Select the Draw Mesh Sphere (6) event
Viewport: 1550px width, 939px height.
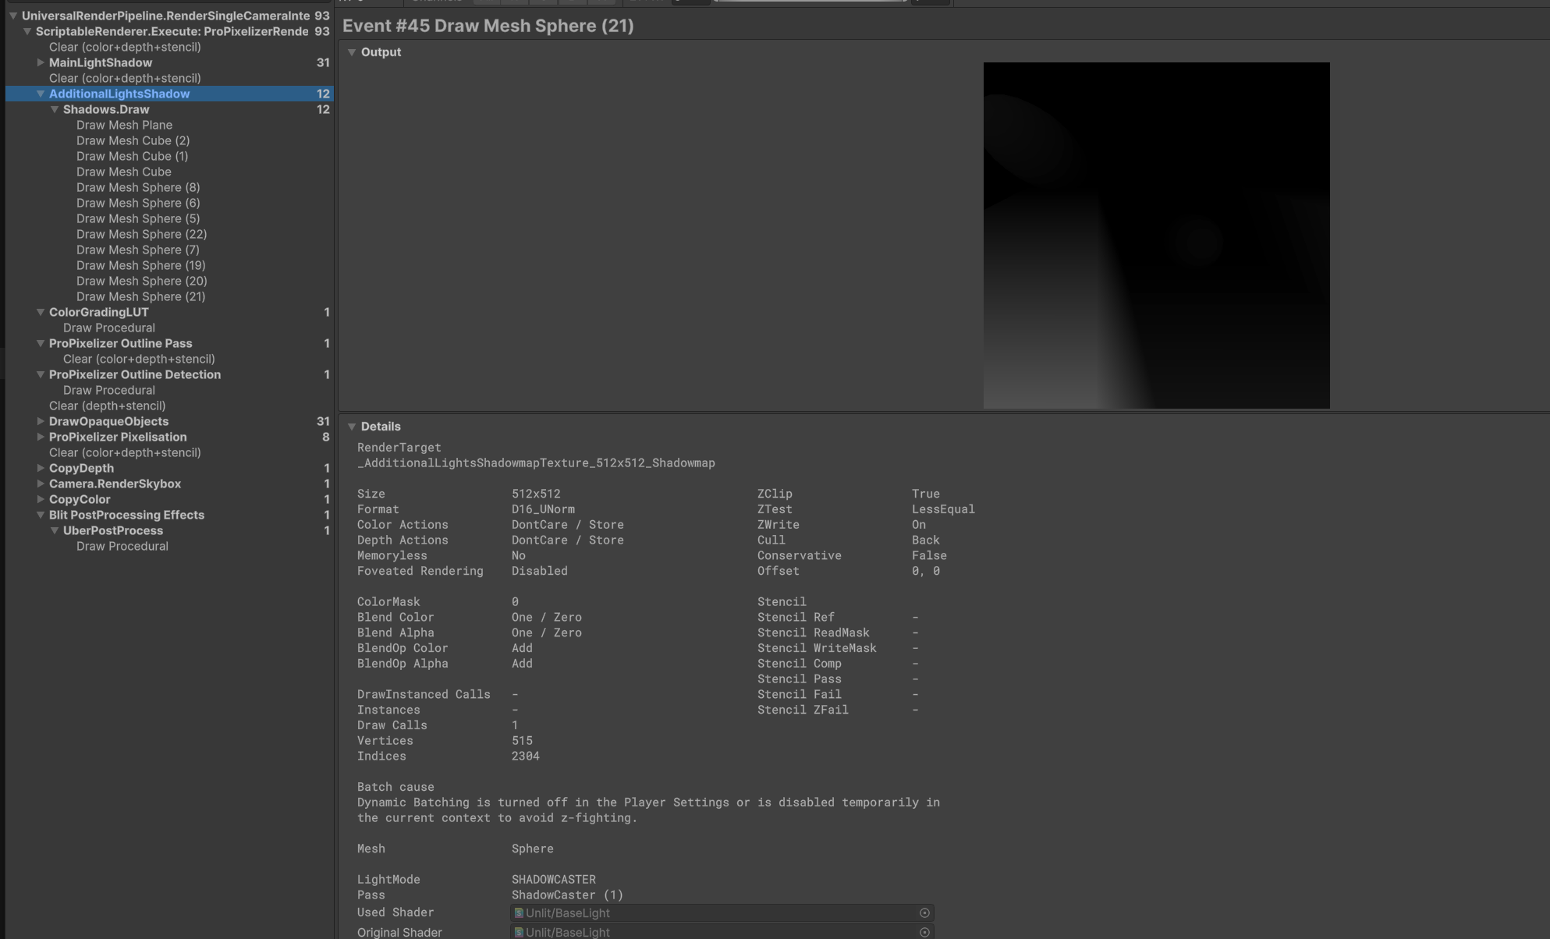(138, 203)
